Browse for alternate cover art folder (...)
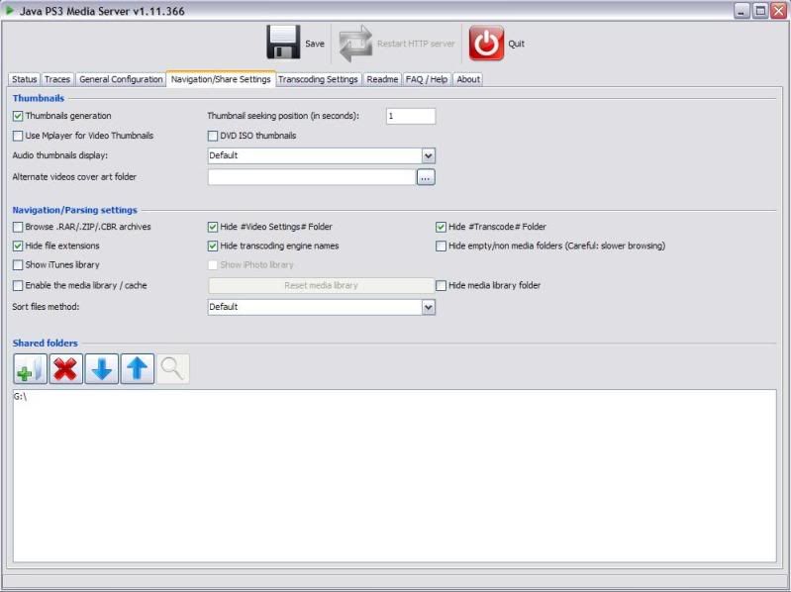 [426, 177]
